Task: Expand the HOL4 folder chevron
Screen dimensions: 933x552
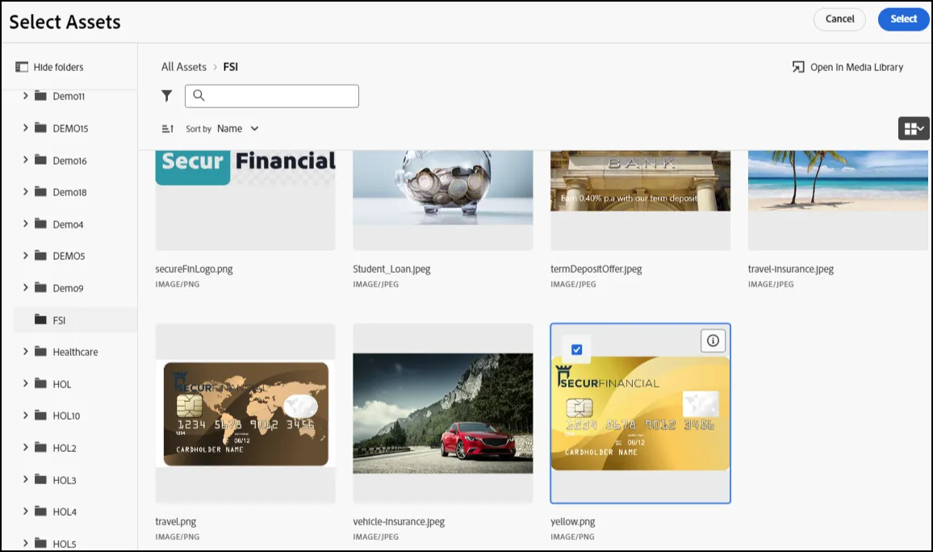Action: point(26,511)
